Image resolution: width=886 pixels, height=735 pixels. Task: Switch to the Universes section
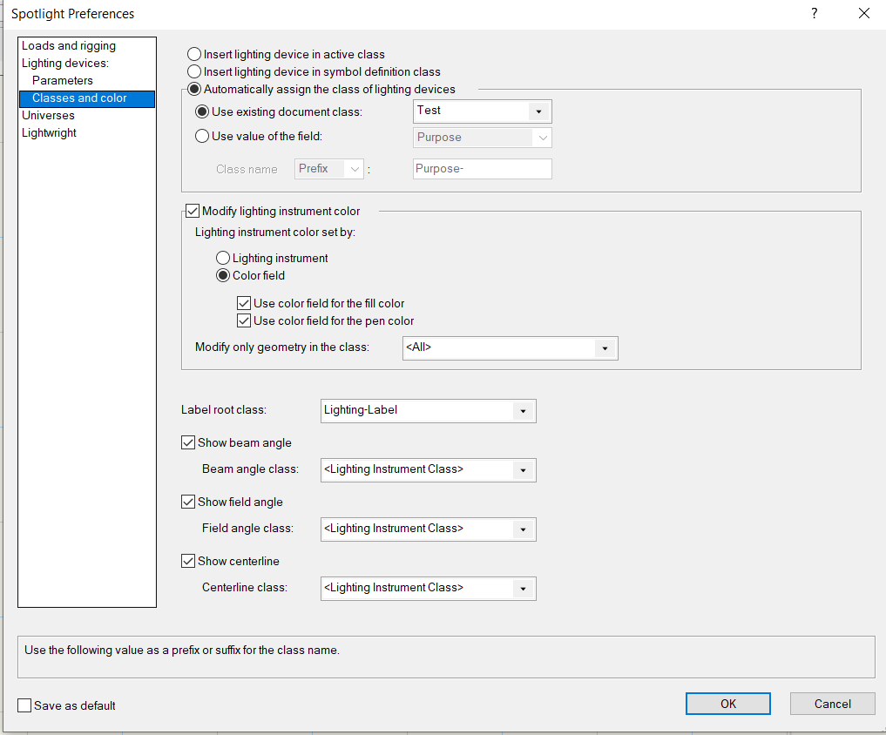point(47,115)
